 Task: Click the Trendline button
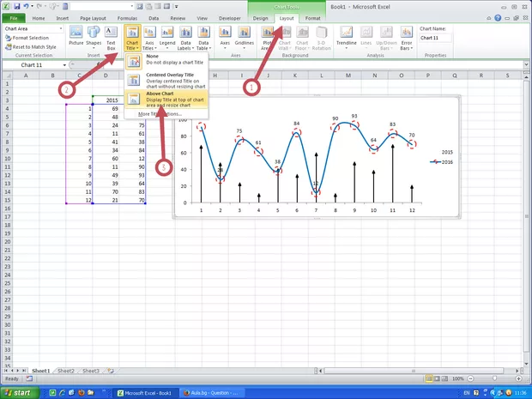pos(346,38)
